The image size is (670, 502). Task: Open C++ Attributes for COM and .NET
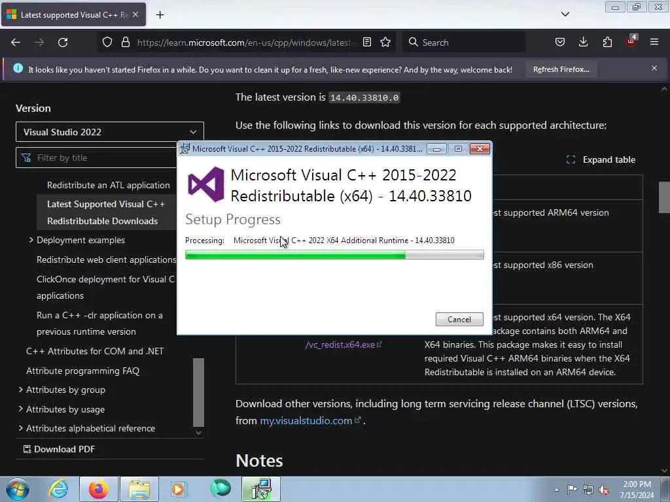95,351
